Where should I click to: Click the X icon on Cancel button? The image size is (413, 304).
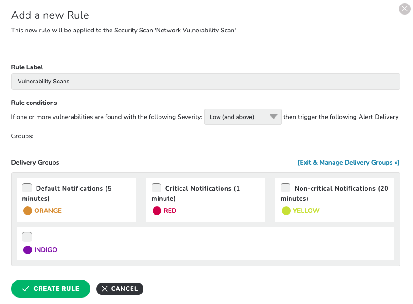[x=105, y=289]
